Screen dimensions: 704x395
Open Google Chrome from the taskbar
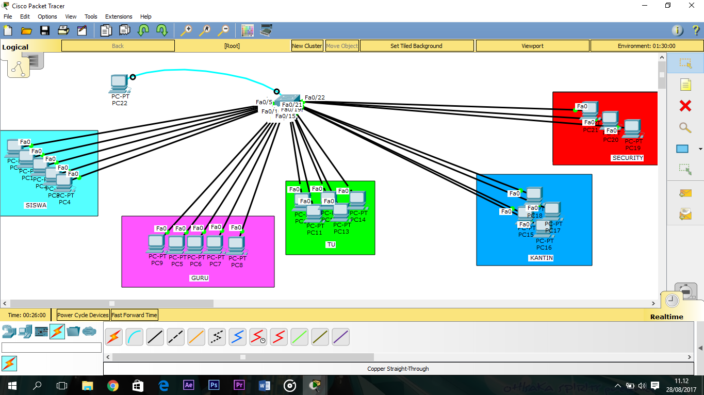pos(112,385)
